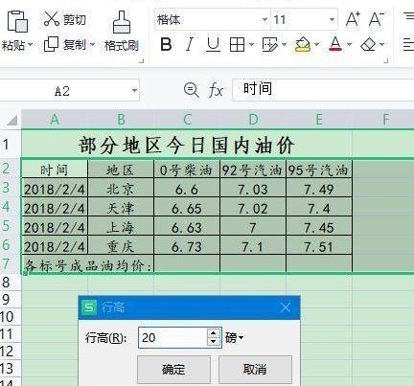The height and width of the screenshot is (386, 414).
Task: Open the font name dropdown
Action: (264, 20)
